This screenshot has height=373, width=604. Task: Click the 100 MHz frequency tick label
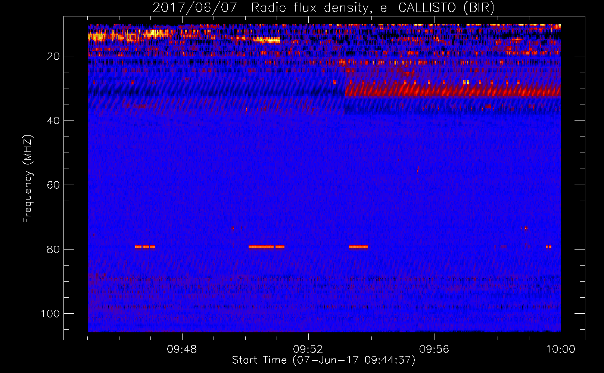(50, 314)
